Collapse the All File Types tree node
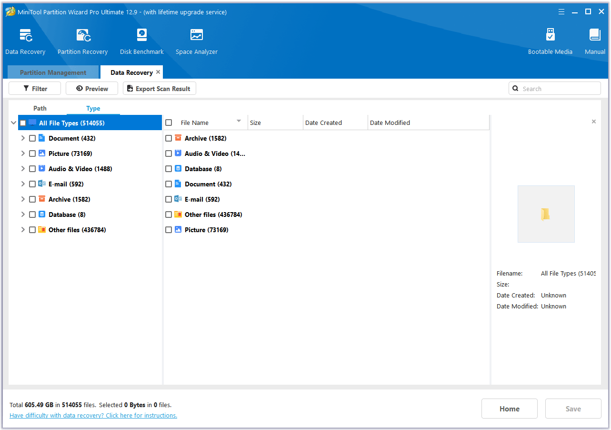Viewport: 611px width, 430px height. tap(13, 123)
